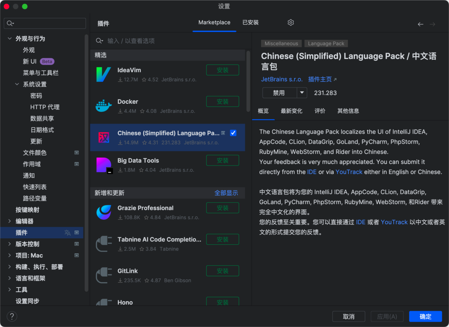The height and width of the screenshot is (327, 449).
Task: Click project-level icon beside 作用域
Action: click(x=76, y=164)
